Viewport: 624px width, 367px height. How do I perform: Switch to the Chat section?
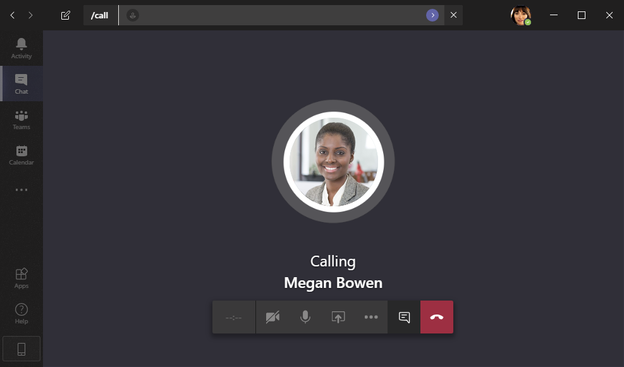click(21, 84)
